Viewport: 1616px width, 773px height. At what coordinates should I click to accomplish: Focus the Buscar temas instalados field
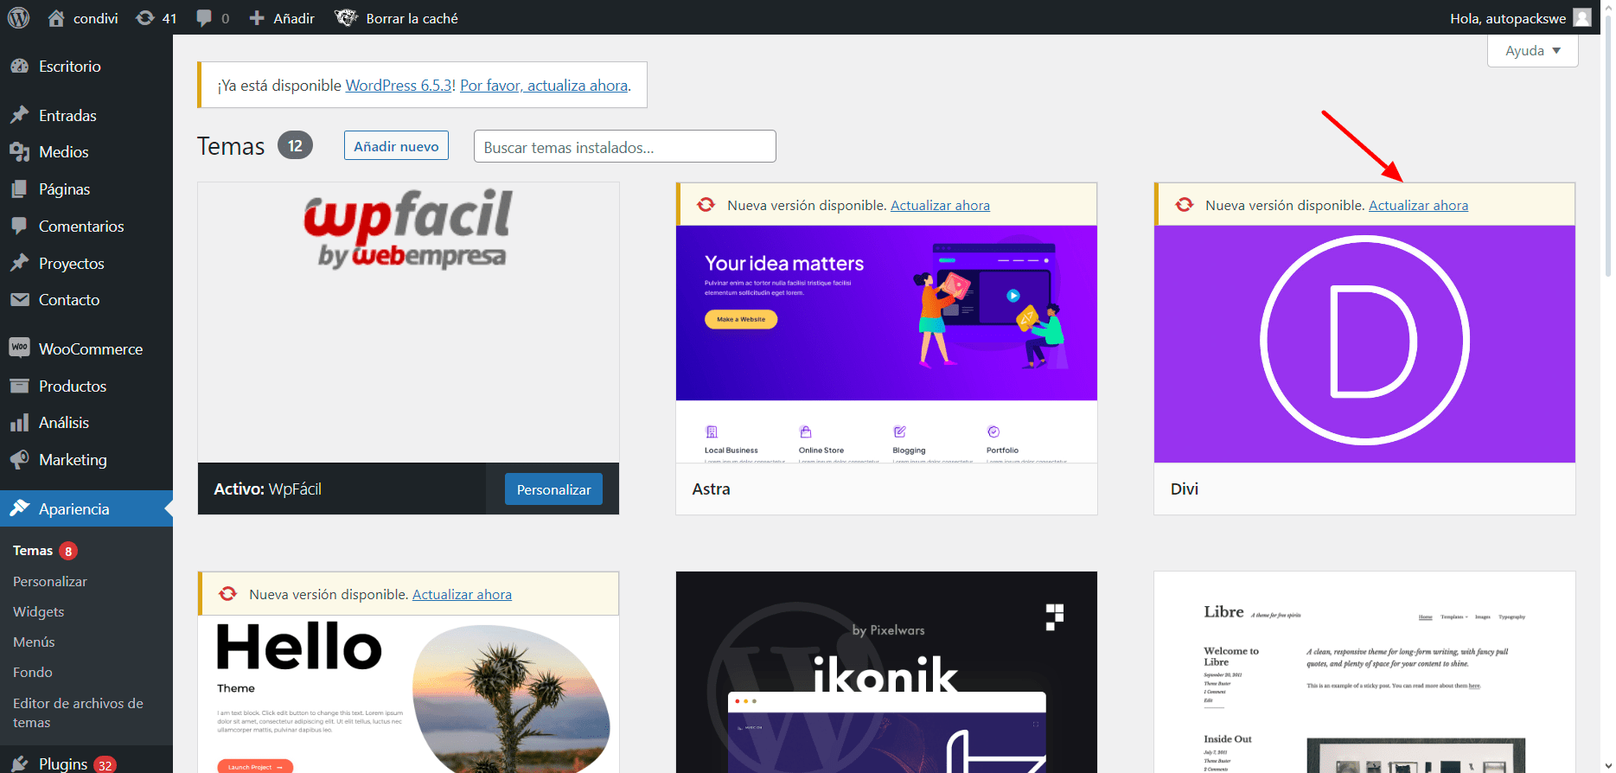tap(625, 147)
